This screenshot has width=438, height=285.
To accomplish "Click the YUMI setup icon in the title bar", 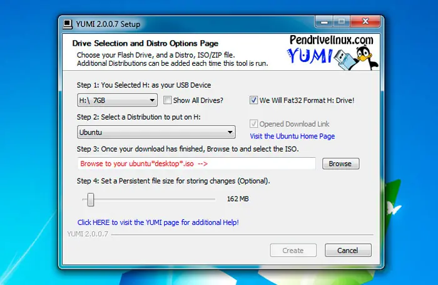I will pyautogui.click(x=68, y=24).
